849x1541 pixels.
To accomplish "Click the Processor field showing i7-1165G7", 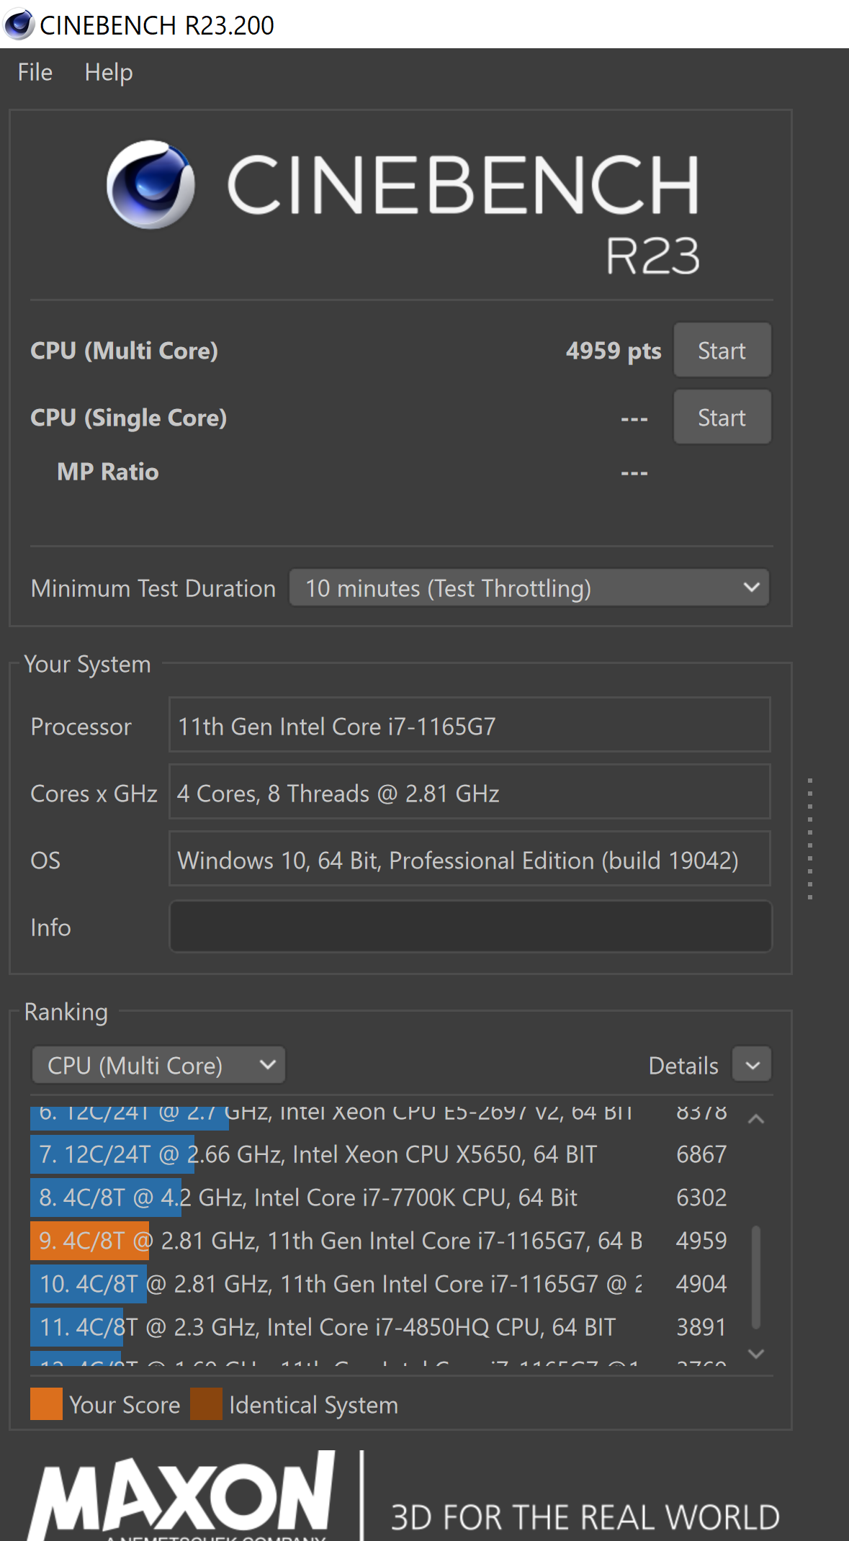I will 470,725.
